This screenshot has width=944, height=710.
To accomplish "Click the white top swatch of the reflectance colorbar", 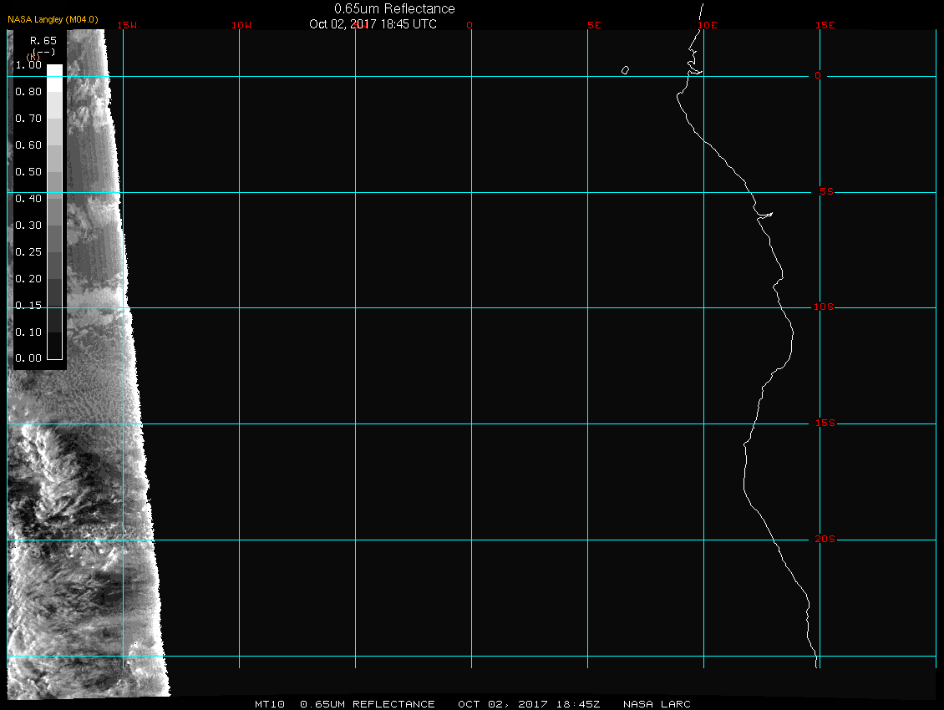I will (x=54, y=71).
